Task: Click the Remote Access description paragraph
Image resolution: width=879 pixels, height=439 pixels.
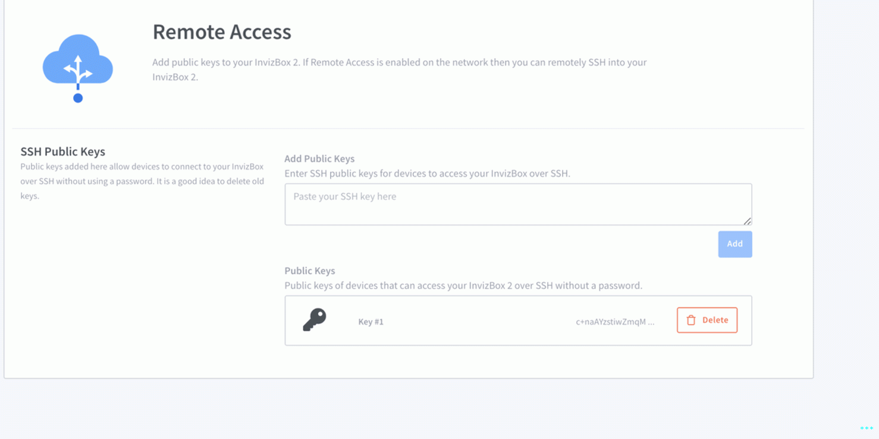Action: tap(399, 70)
